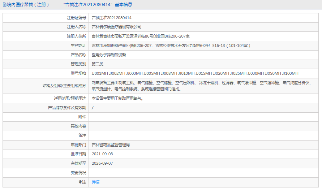Select approval department 吉林省药品监督管理局
Image resolution: width=322 pixels, height=190 pixels.
point(111,145)
